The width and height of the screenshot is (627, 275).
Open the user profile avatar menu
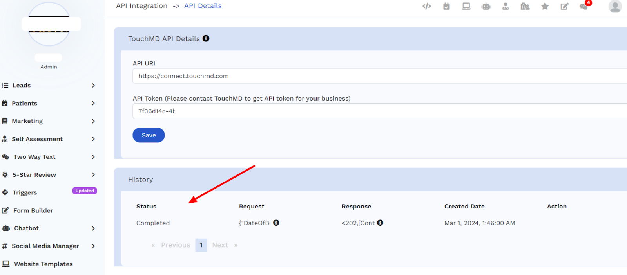[x=615, y=6]
